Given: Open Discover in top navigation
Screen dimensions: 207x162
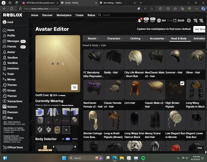Looking at the screenshot, I should (x=47, y=15).
